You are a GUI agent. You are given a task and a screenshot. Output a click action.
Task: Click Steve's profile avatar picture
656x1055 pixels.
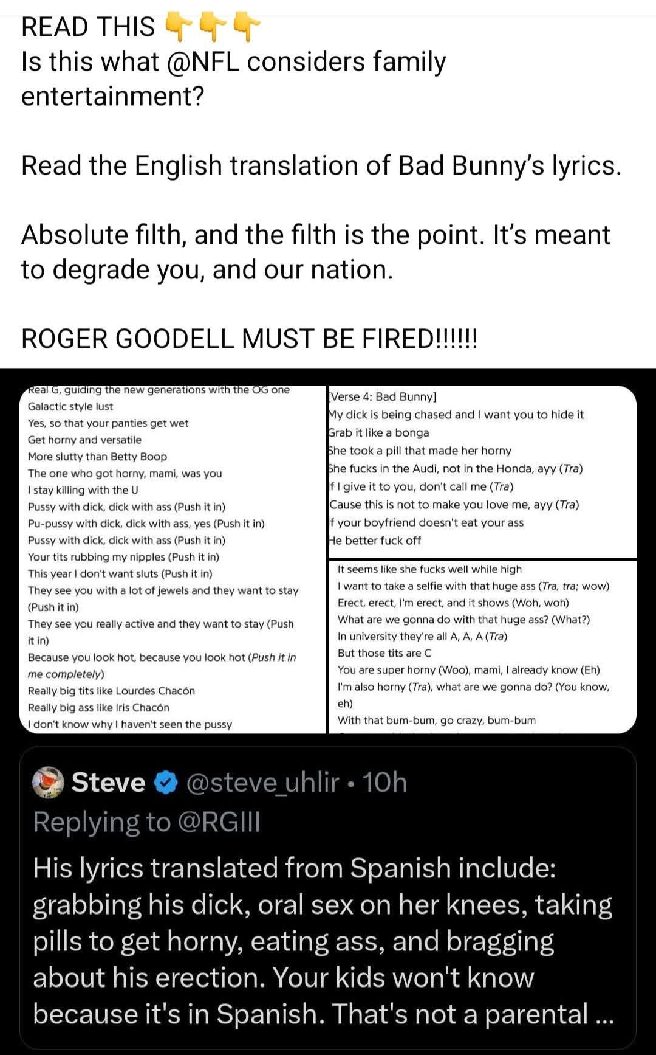48,782
